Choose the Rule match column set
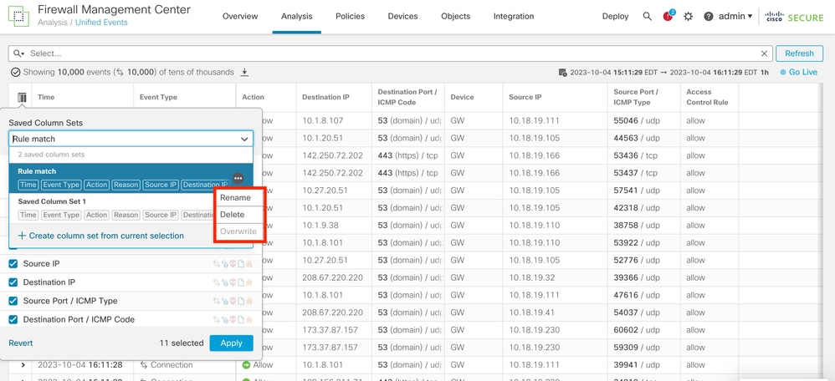 (x=131, y=178)
